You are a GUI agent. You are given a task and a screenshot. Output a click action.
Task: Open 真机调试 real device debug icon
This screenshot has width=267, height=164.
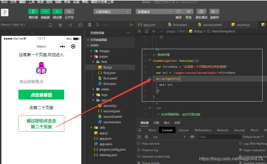pos(201,12)
